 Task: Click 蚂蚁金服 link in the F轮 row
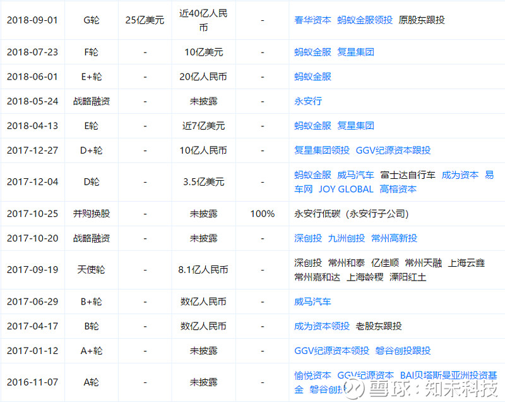(x=312, y=52)
